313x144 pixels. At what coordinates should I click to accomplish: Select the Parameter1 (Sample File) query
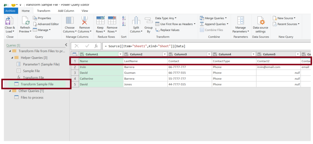click(39, 64)
